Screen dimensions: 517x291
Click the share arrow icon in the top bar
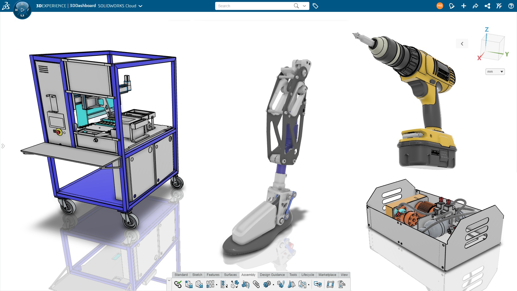(476, 6)
